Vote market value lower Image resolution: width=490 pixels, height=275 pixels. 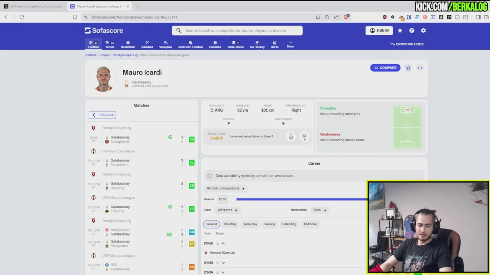coord(304,136)
